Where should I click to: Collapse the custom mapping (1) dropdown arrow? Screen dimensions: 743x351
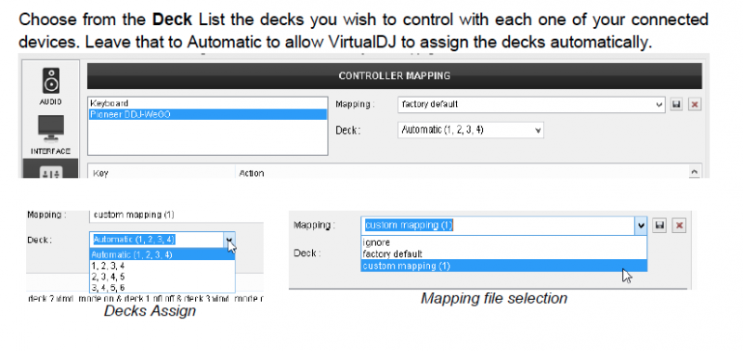point(641,226)
